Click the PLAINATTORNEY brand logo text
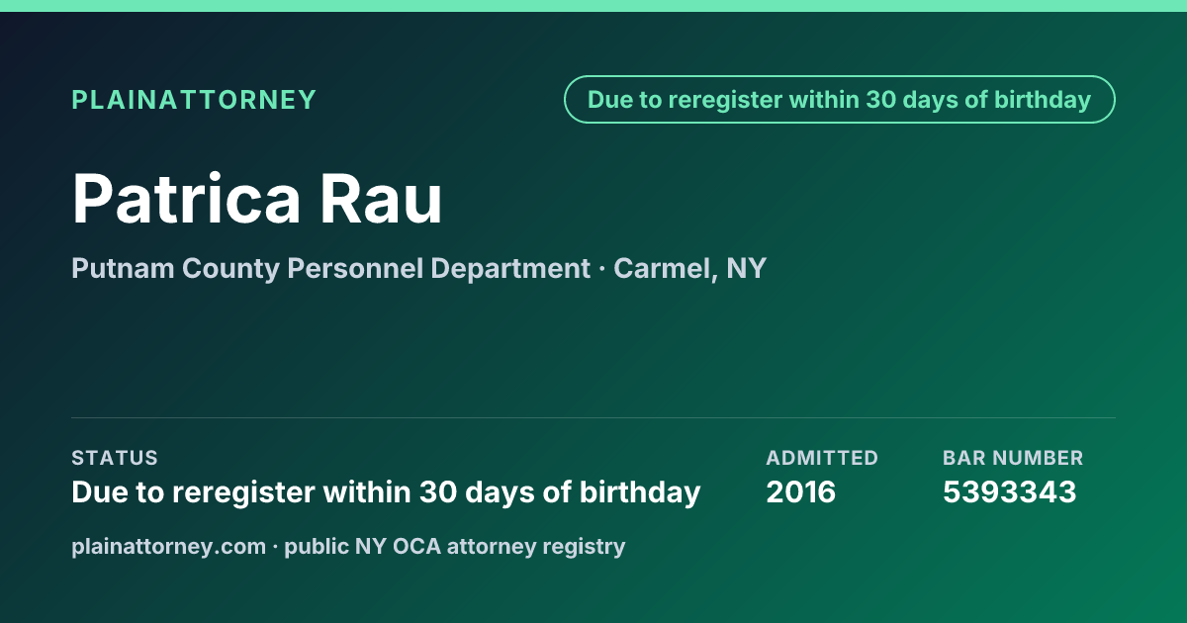This screenshot has height=623, width=1187. (x=194, y=100)
